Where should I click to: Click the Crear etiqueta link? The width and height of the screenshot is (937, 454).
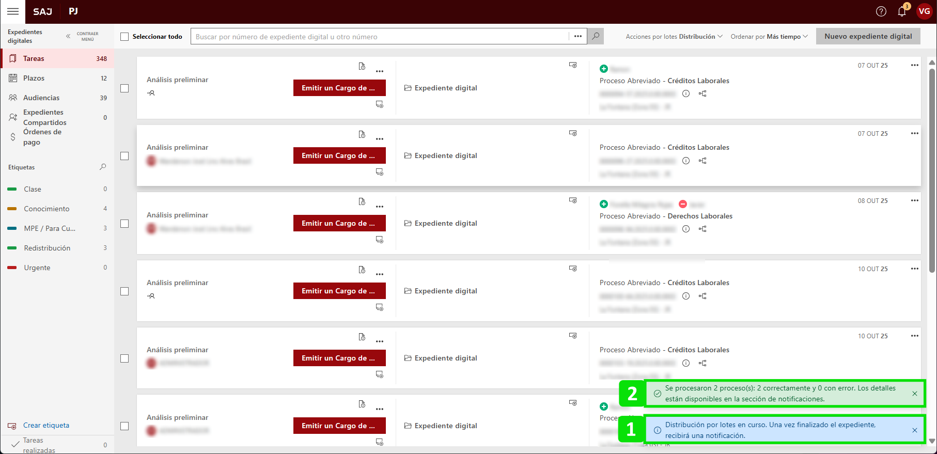click(46, 425)
